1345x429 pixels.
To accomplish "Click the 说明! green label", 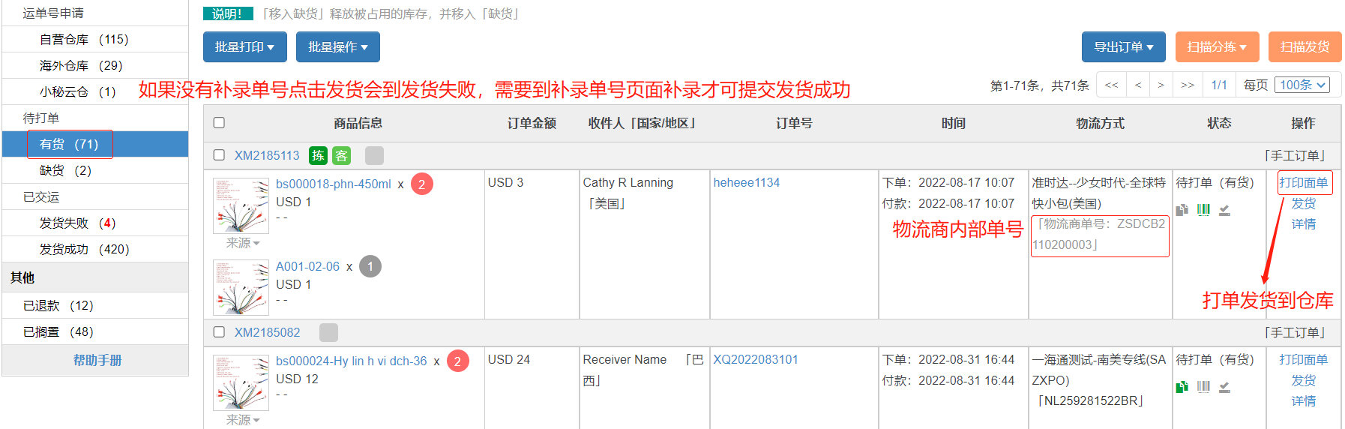I will [x=228, y=13].
